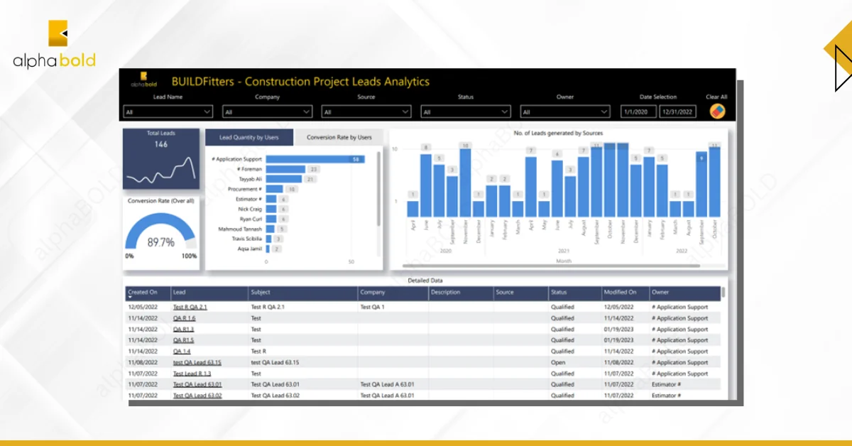Open the Test Lead R 1.3 lead link
The height and width of the screenshot is (446, 852).
(x=192, y=374)
